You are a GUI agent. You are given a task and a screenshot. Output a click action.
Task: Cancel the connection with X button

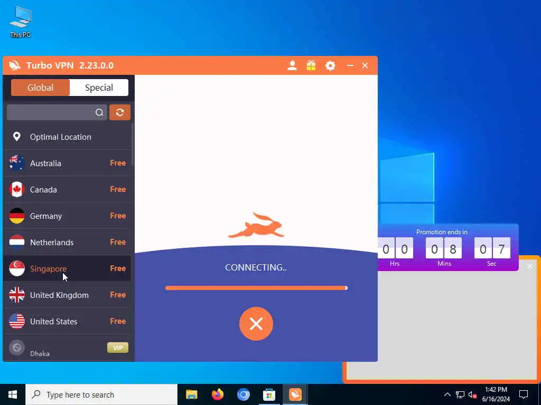256,324
